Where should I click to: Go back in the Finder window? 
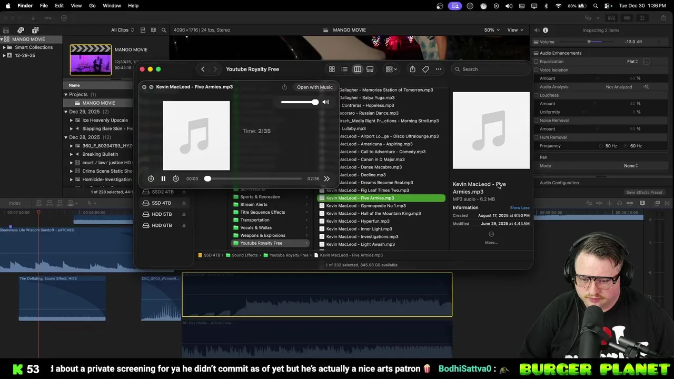tap(203, 69)
